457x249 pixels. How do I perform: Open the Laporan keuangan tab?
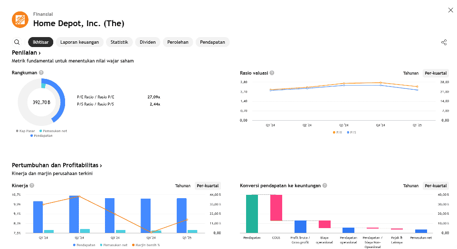click(80, 42)
